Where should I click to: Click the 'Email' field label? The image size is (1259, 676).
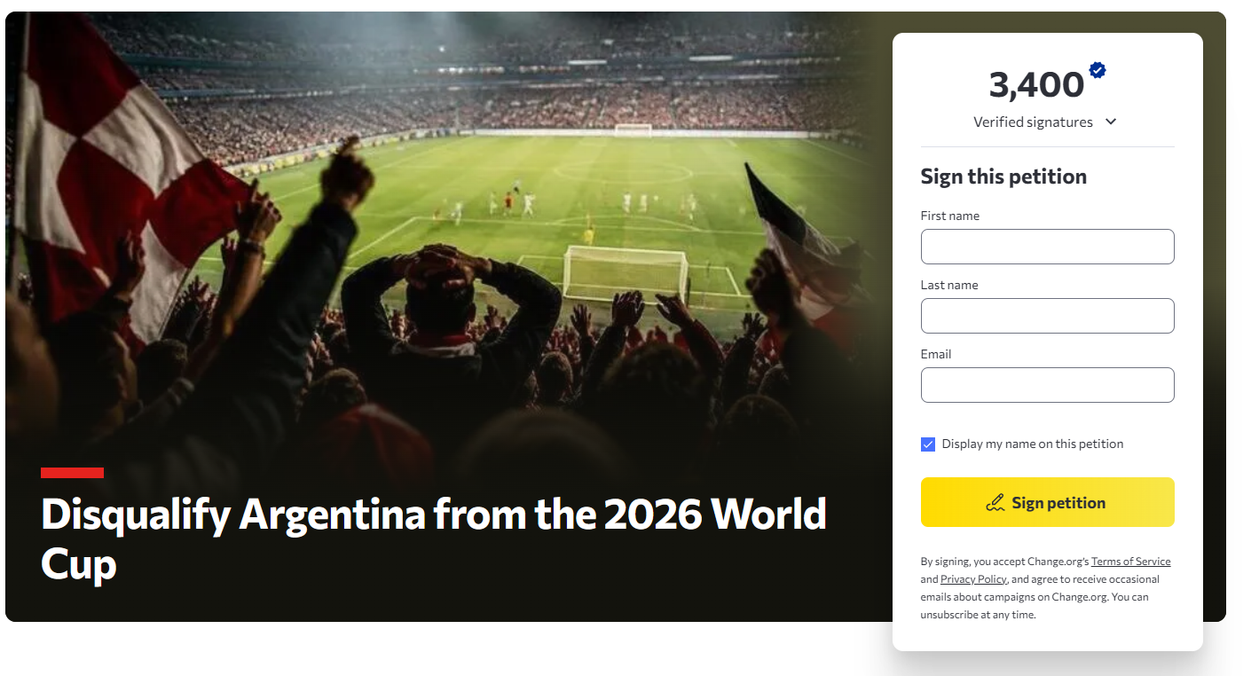click(x=936, y=354)
